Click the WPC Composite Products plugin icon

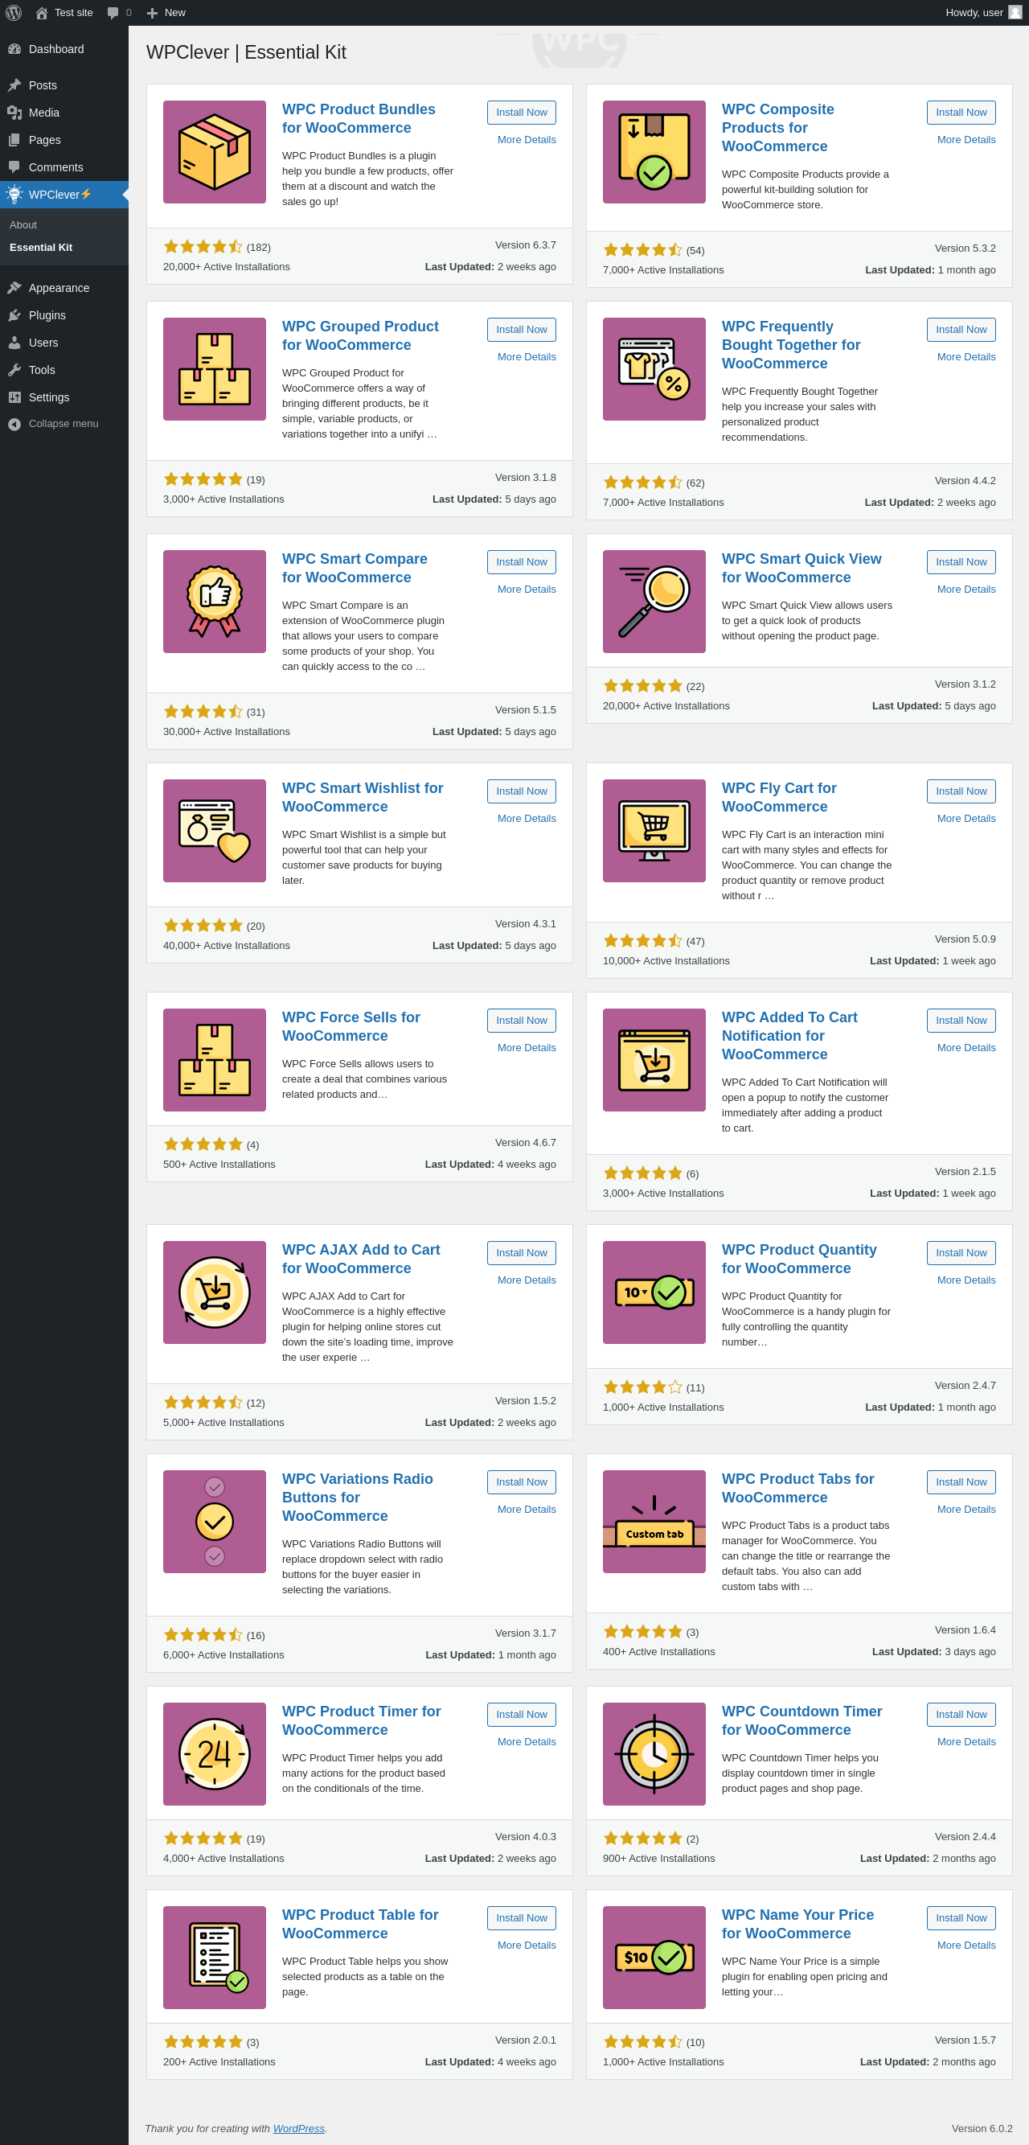click(654, 152)
